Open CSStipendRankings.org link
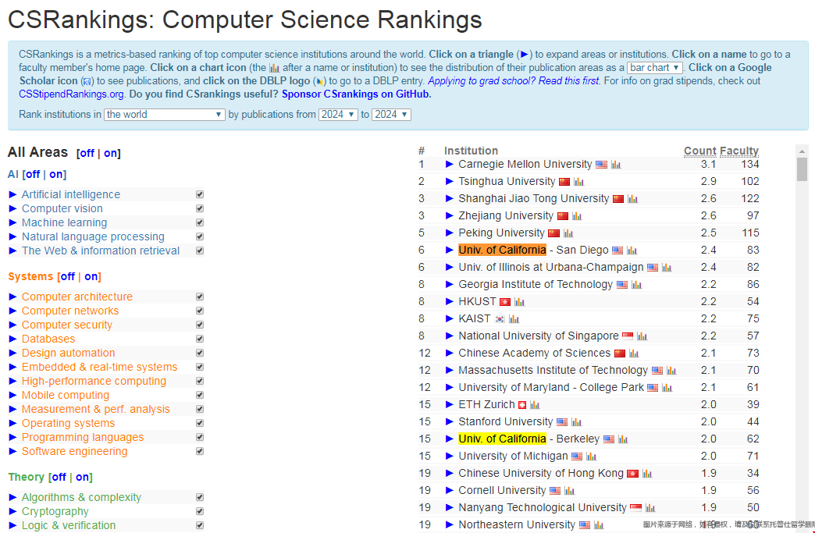The height and width of the screenshot is (533, 815). [x=71, y=94]
